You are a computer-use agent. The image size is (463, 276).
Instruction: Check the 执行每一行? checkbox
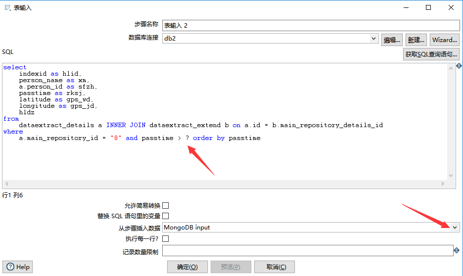[166, 238]
